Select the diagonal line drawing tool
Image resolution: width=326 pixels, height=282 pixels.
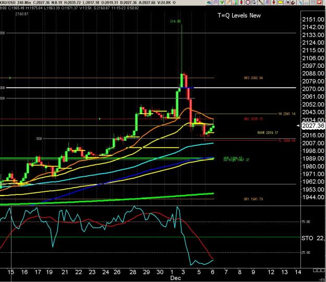pyautogui.click(x=261, y=3)
